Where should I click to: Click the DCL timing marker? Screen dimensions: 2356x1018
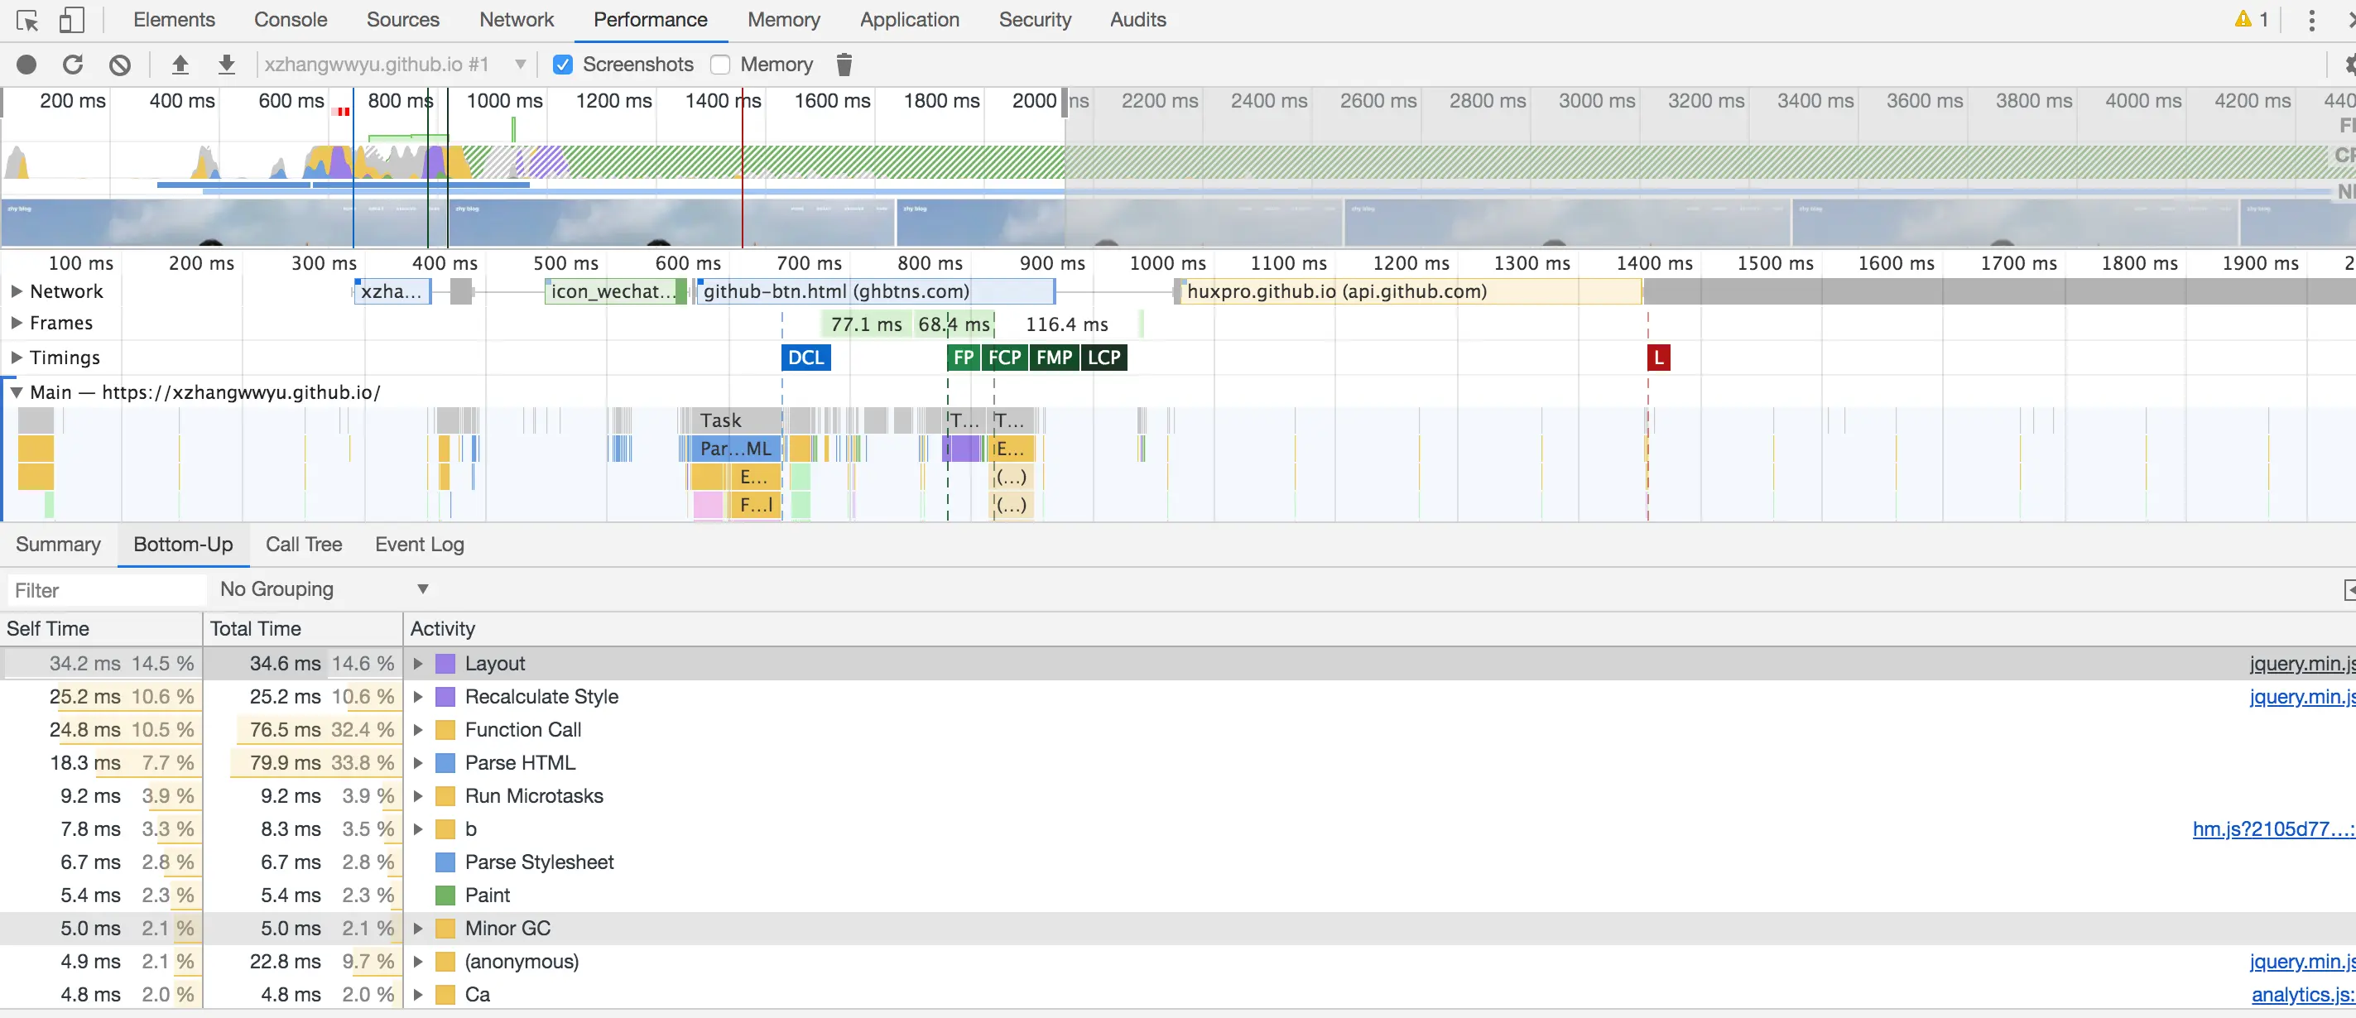click(805, 358)
